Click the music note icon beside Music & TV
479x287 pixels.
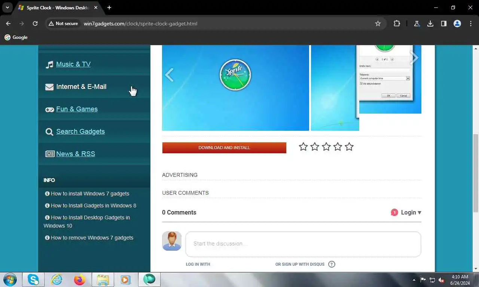(x=49, y=65)
